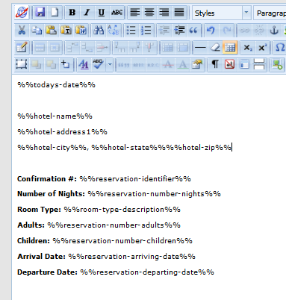The width and height of the screenshot is (286, 300).
Task: Click the blockquote icon
Action: coord(193,31)
